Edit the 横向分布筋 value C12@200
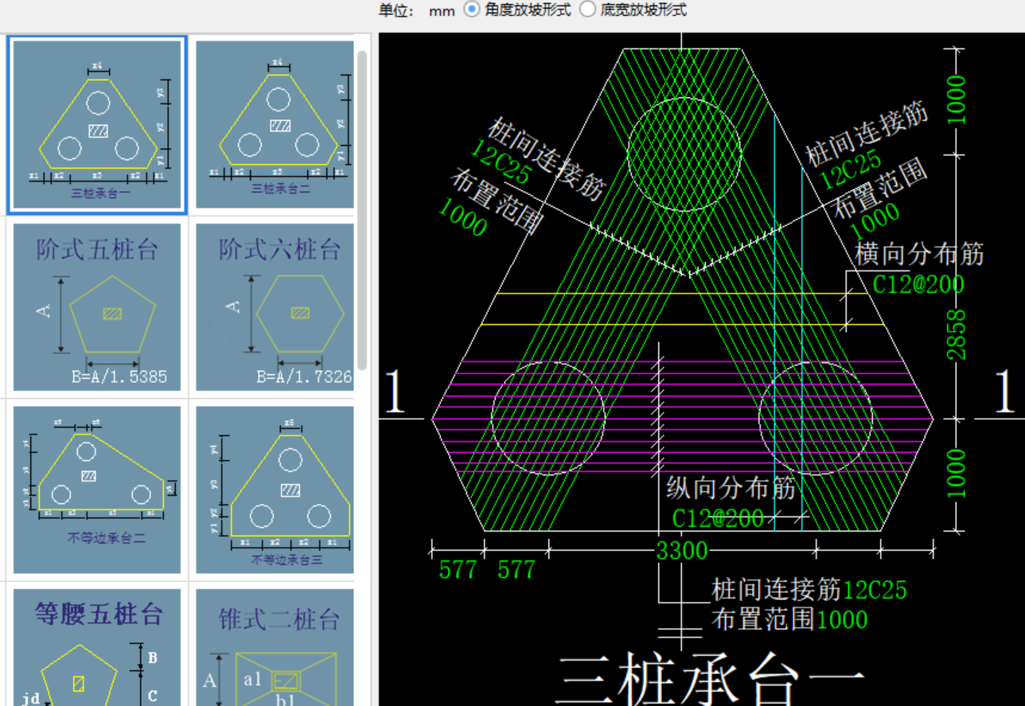The height and width of the screenshot is (706, 1025). 918,284
